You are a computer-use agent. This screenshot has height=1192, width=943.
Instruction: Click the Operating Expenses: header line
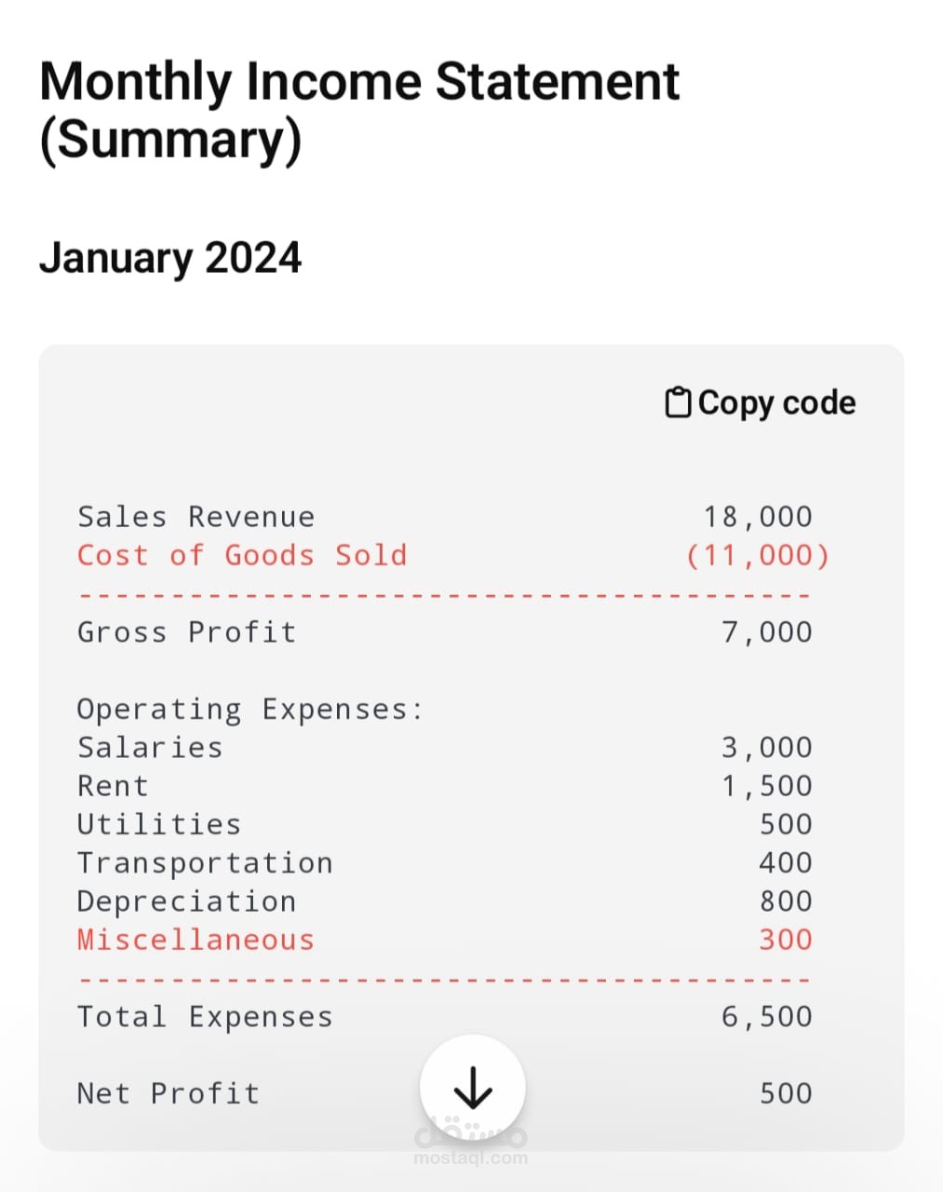[249, 710]
